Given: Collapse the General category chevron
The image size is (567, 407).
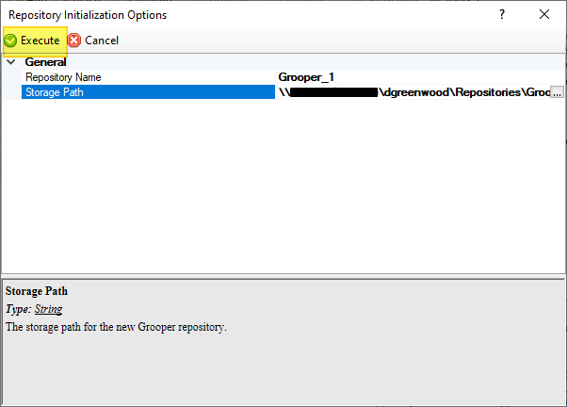Looking at the screenshot, I should (x=10, y=62).
